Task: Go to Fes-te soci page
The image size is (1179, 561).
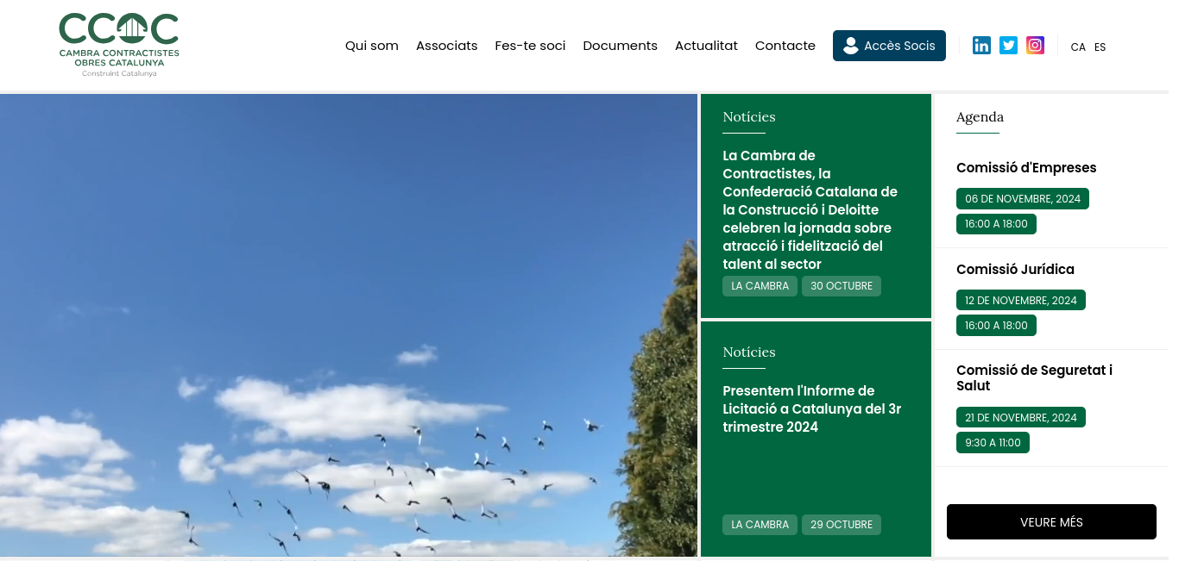Action: pos(530,46)
